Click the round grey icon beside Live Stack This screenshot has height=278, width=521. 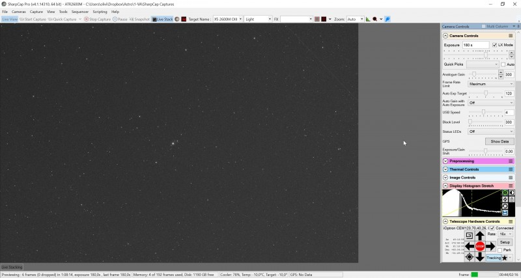point(177,20)
